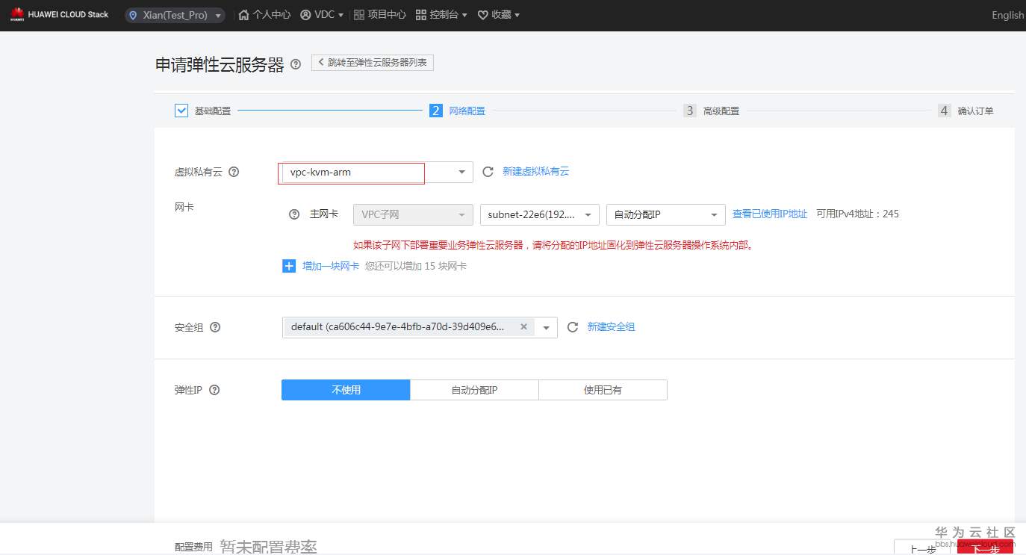
Task: Click the 上一步 button
Action: click(x=922, y=548)
